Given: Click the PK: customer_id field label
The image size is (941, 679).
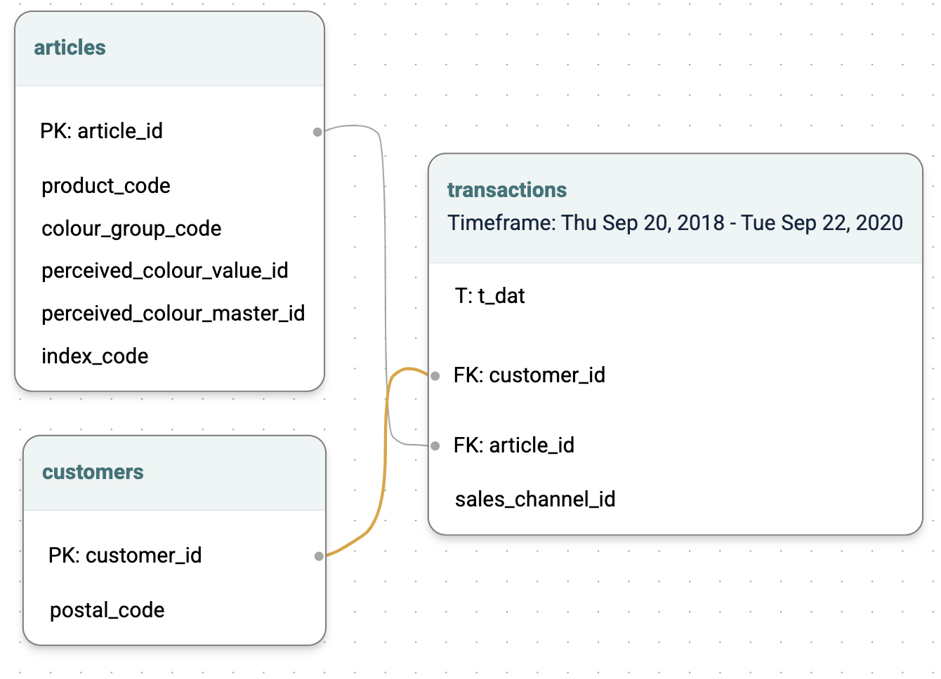Looking at the screenshot, I should 125,556.
